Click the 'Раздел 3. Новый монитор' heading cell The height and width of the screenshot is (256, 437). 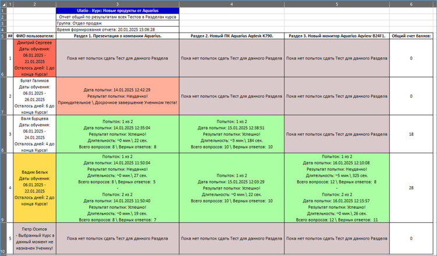point(337,36)
